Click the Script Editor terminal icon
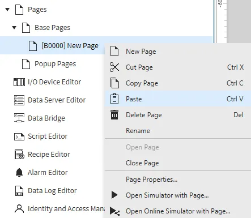The width and height of the screenshot is (251, 218). pyautogui.click(x=19, y=136)
